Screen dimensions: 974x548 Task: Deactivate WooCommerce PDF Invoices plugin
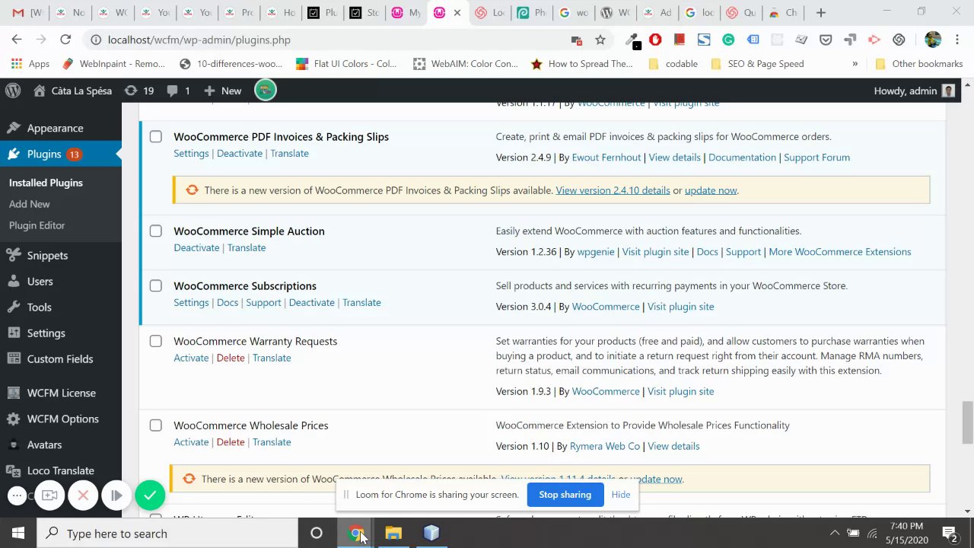point(240,154)
